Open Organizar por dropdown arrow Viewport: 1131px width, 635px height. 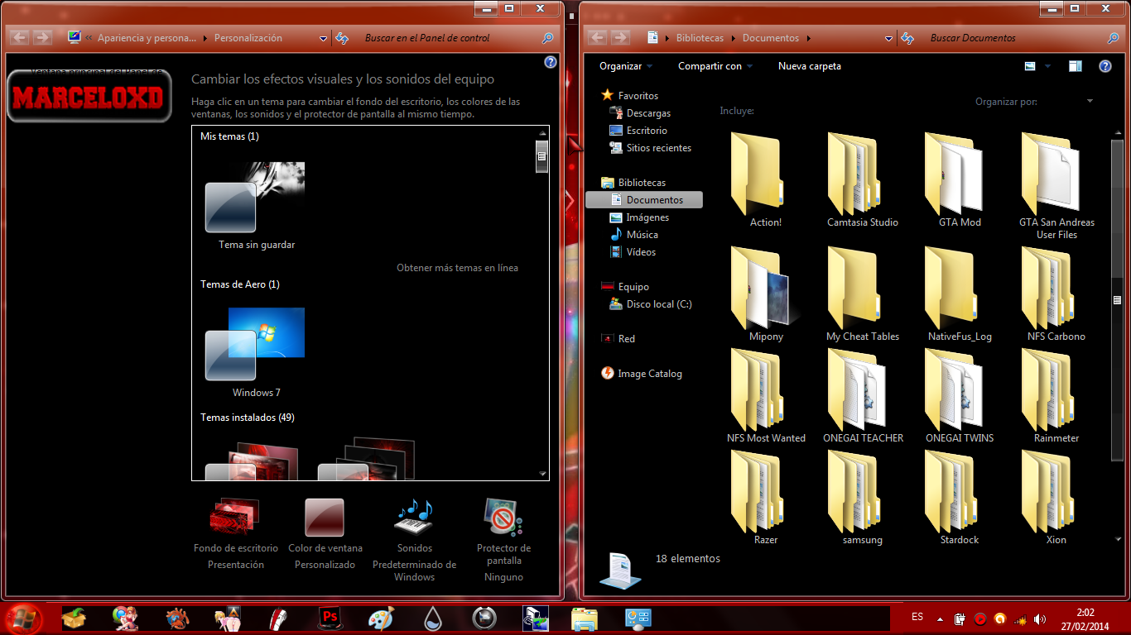[x=1090, y=101]
